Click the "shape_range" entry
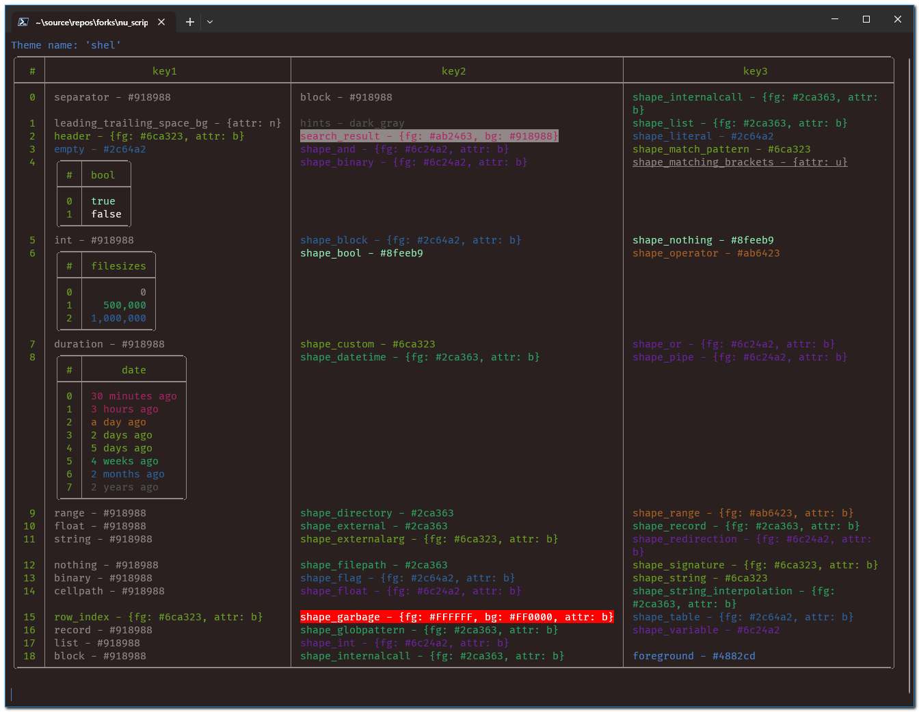 pyautogui.click(x=743, y=513)
